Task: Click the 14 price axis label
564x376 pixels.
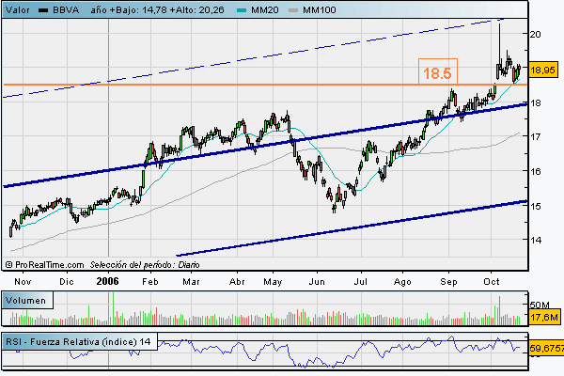Action: 535,240
